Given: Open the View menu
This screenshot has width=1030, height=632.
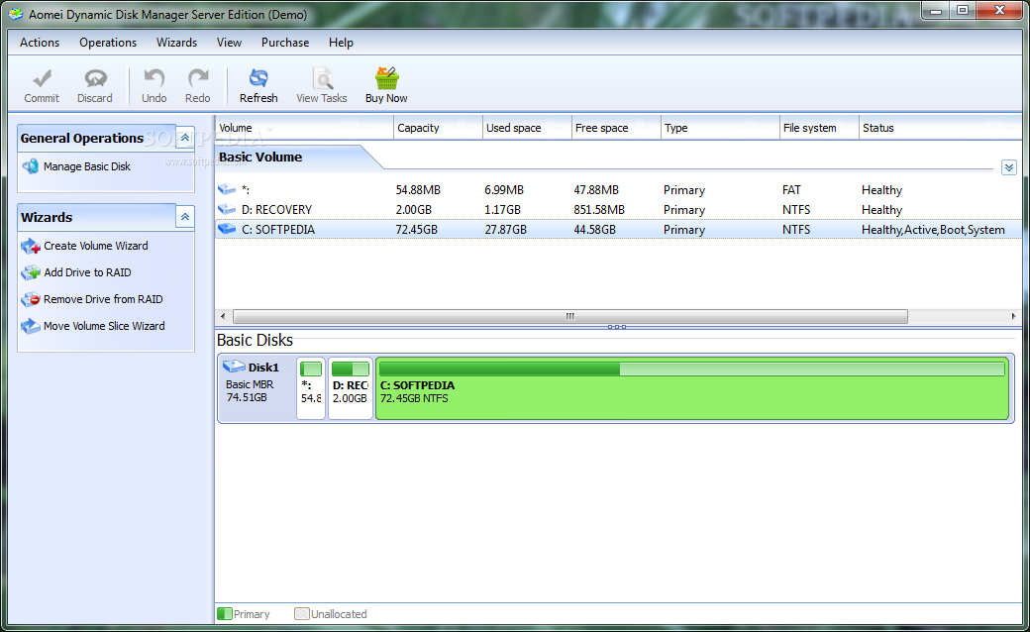Looking at the screenshot, I should point(229,42).
